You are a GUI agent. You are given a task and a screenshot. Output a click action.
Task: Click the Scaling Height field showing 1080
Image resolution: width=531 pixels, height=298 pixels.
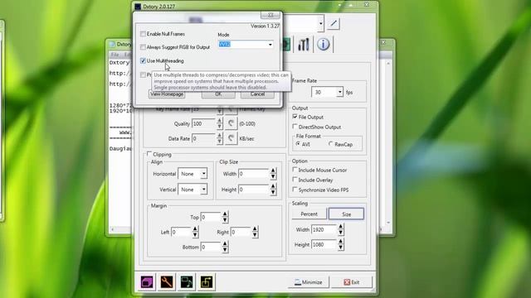(324, 244)
